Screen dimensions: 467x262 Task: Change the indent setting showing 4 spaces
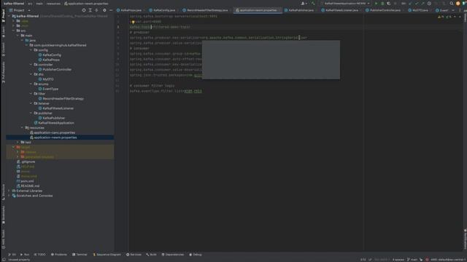click(398, 260)
